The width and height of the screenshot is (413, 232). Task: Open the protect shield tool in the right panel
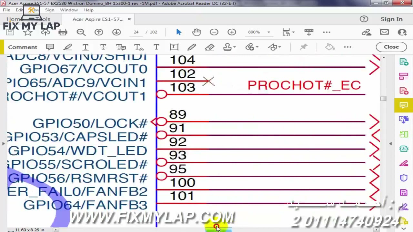(x=404, y=178)
